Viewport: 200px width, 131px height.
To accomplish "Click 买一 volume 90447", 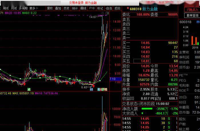I will 173,43.
